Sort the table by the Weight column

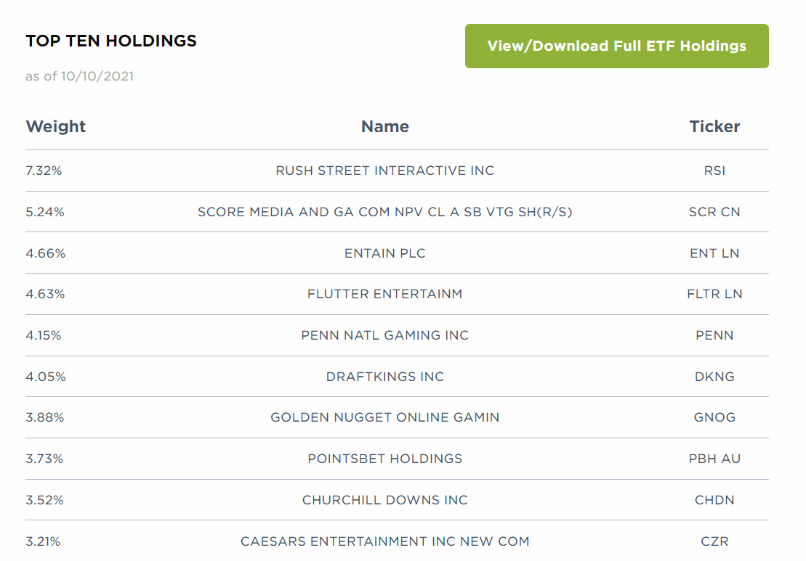56,126
